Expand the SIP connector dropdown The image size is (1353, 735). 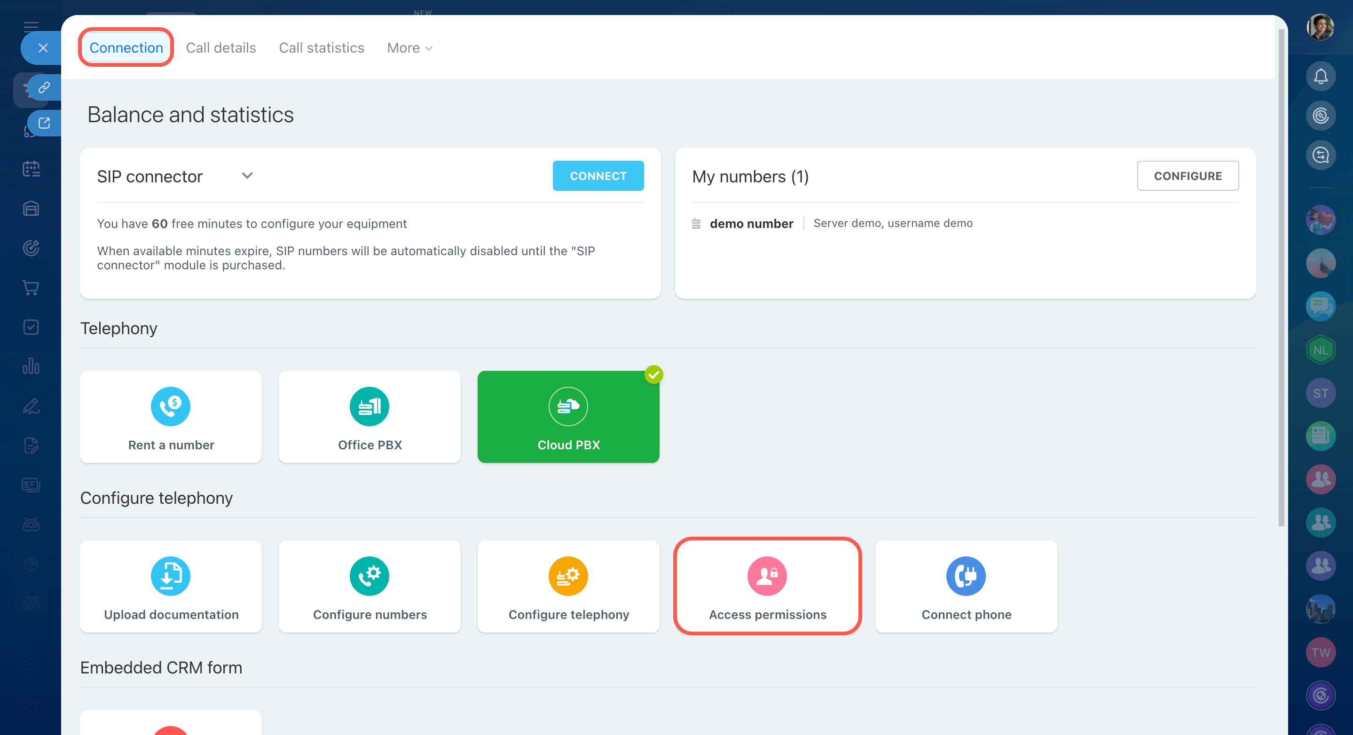(247, 176)
